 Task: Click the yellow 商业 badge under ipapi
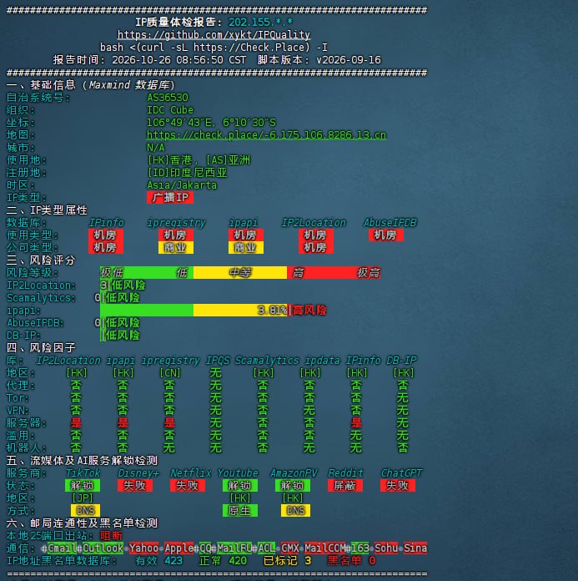pos(246,248)
